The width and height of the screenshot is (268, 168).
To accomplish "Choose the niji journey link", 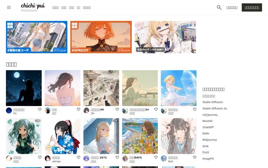I will (210, 115).
